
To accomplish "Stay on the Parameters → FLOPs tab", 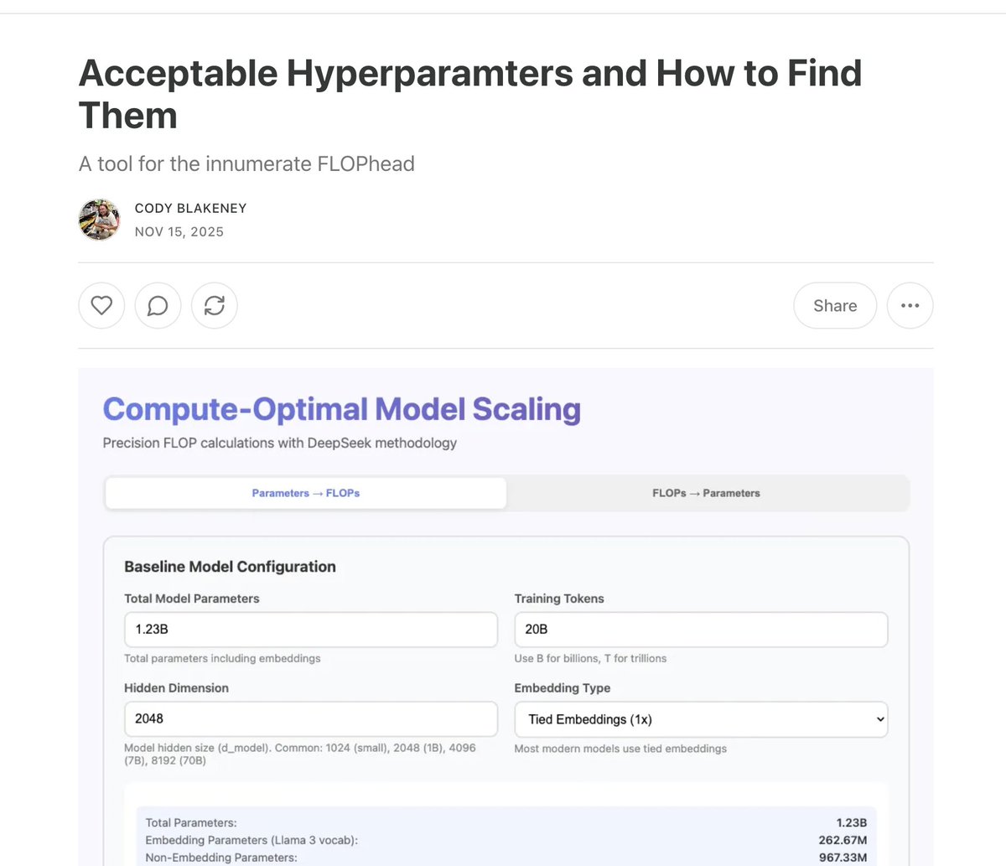I will coord(305,493).
